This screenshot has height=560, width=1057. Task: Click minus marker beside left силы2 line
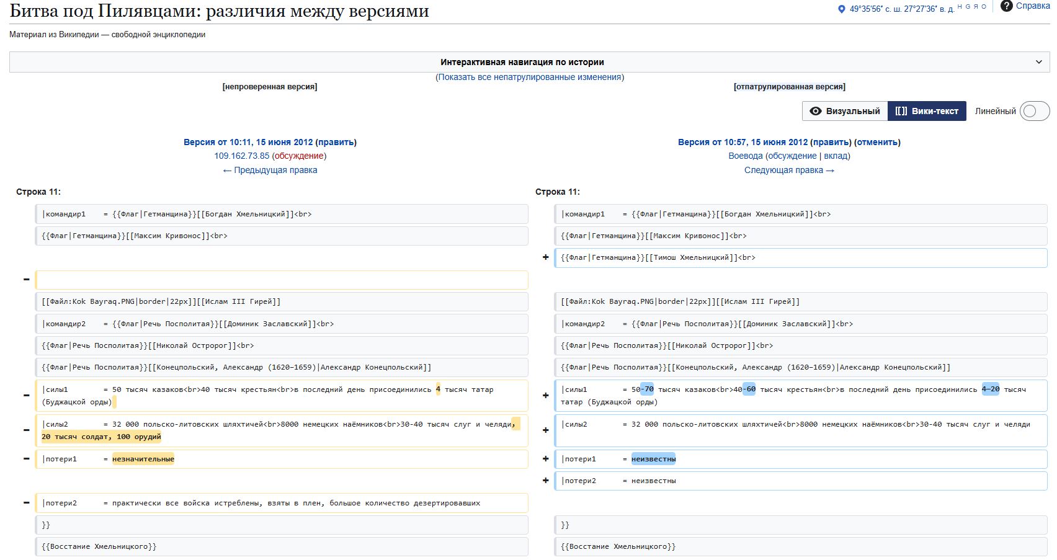tap(26, 430)
